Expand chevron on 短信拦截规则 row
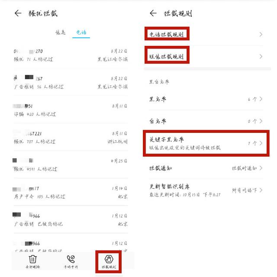The image size is (277, 277). click(261, 57)
